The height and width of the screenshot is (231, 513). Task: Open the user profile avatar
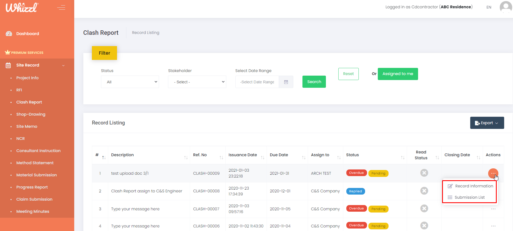(x=506, y=7)
